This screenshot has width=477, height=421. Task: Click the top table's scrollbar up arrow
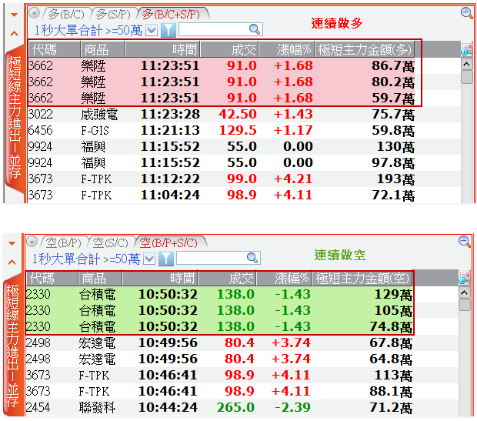click(x=466, y=64)
